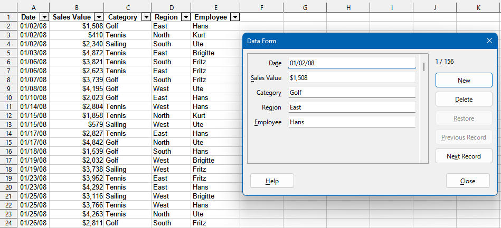The height and width of the screenshot is (228, 501).
Task: Open the Region column filter dropdown
Action: tap(186, 17)
